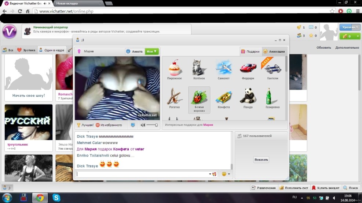
Task: Switch to the Анимашки tab
Action: click(274, 52)
